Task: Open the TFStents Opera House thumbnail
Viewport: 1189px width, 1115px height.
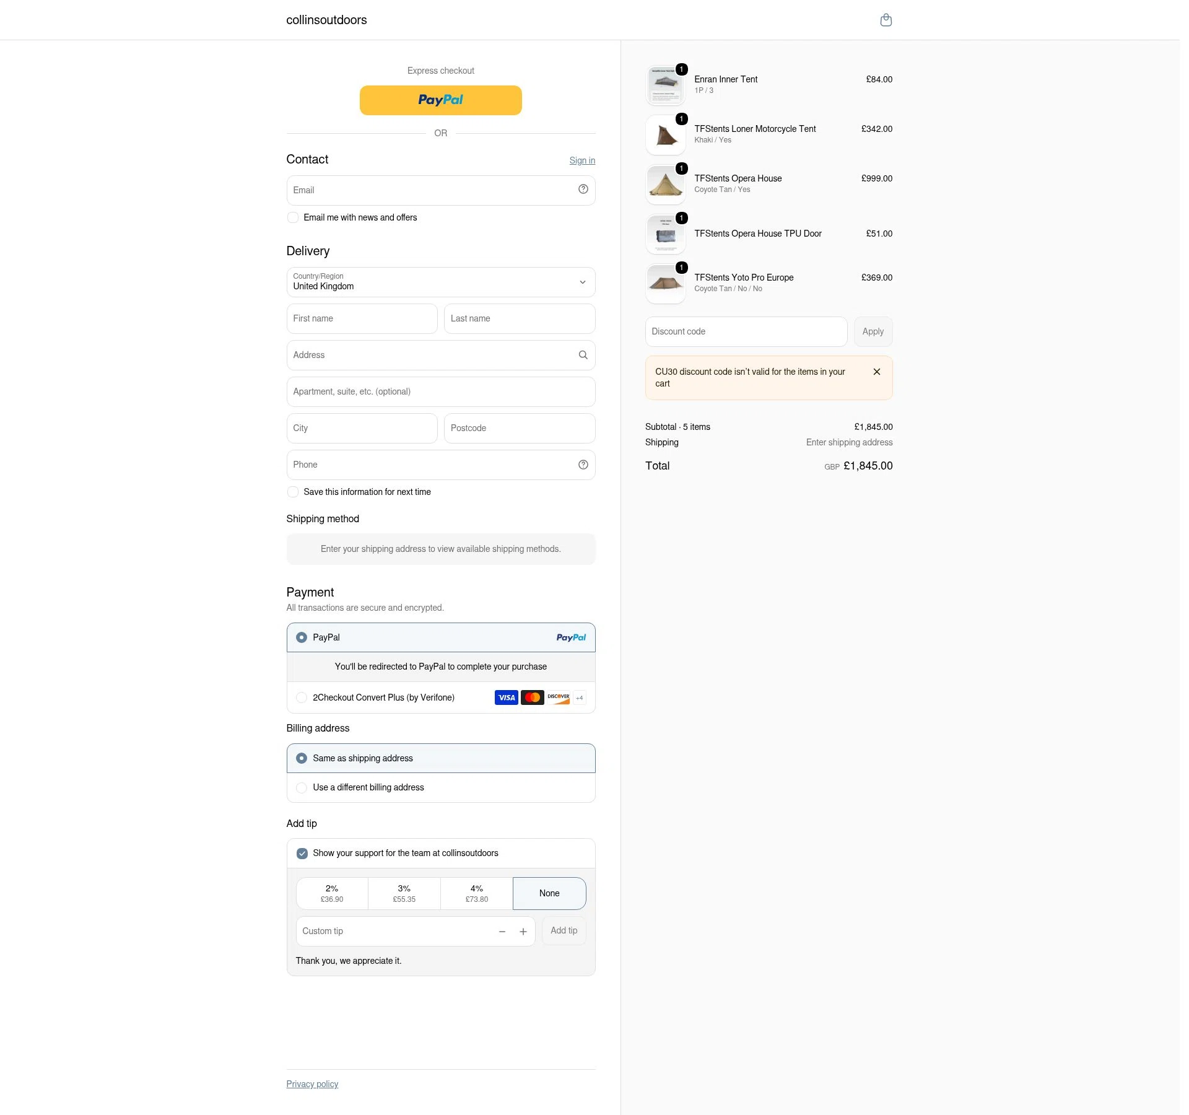Action: point(666,185)
